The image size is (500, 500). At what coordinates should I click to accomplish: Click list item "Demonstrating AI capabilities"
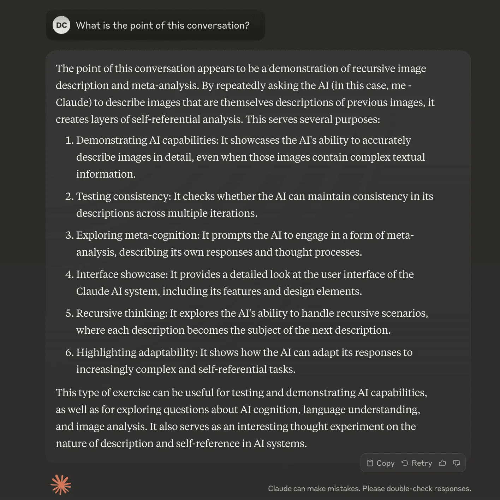(x=244, y=157)
